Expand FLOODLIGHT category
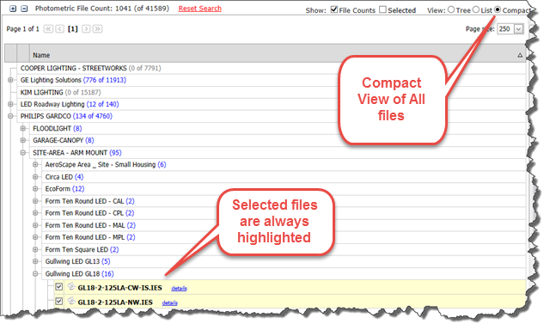550x330 pixels. (23, 128)
